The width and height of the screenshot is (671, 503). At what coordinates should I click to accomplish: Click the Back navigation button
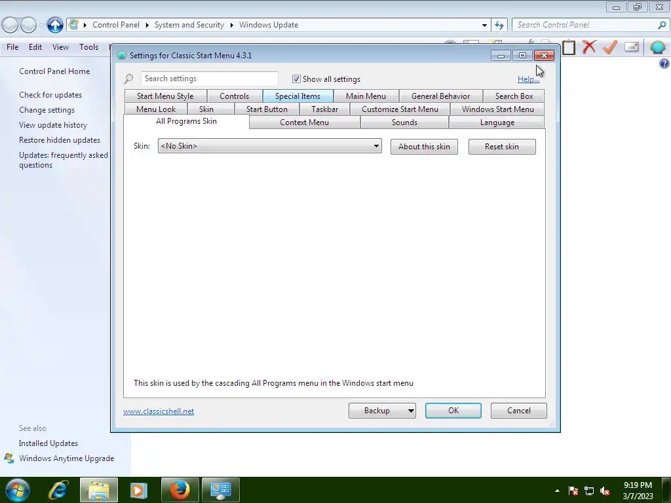[x=10, y=25]
